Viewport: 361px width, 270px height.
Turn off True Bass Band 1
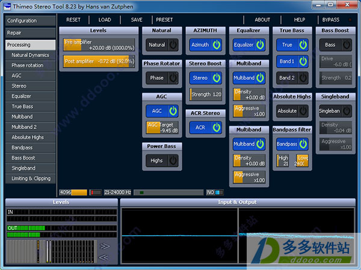point(292,61)
